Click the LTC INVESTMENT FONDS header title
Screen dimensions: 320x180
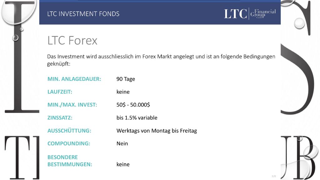coord(83,14)
